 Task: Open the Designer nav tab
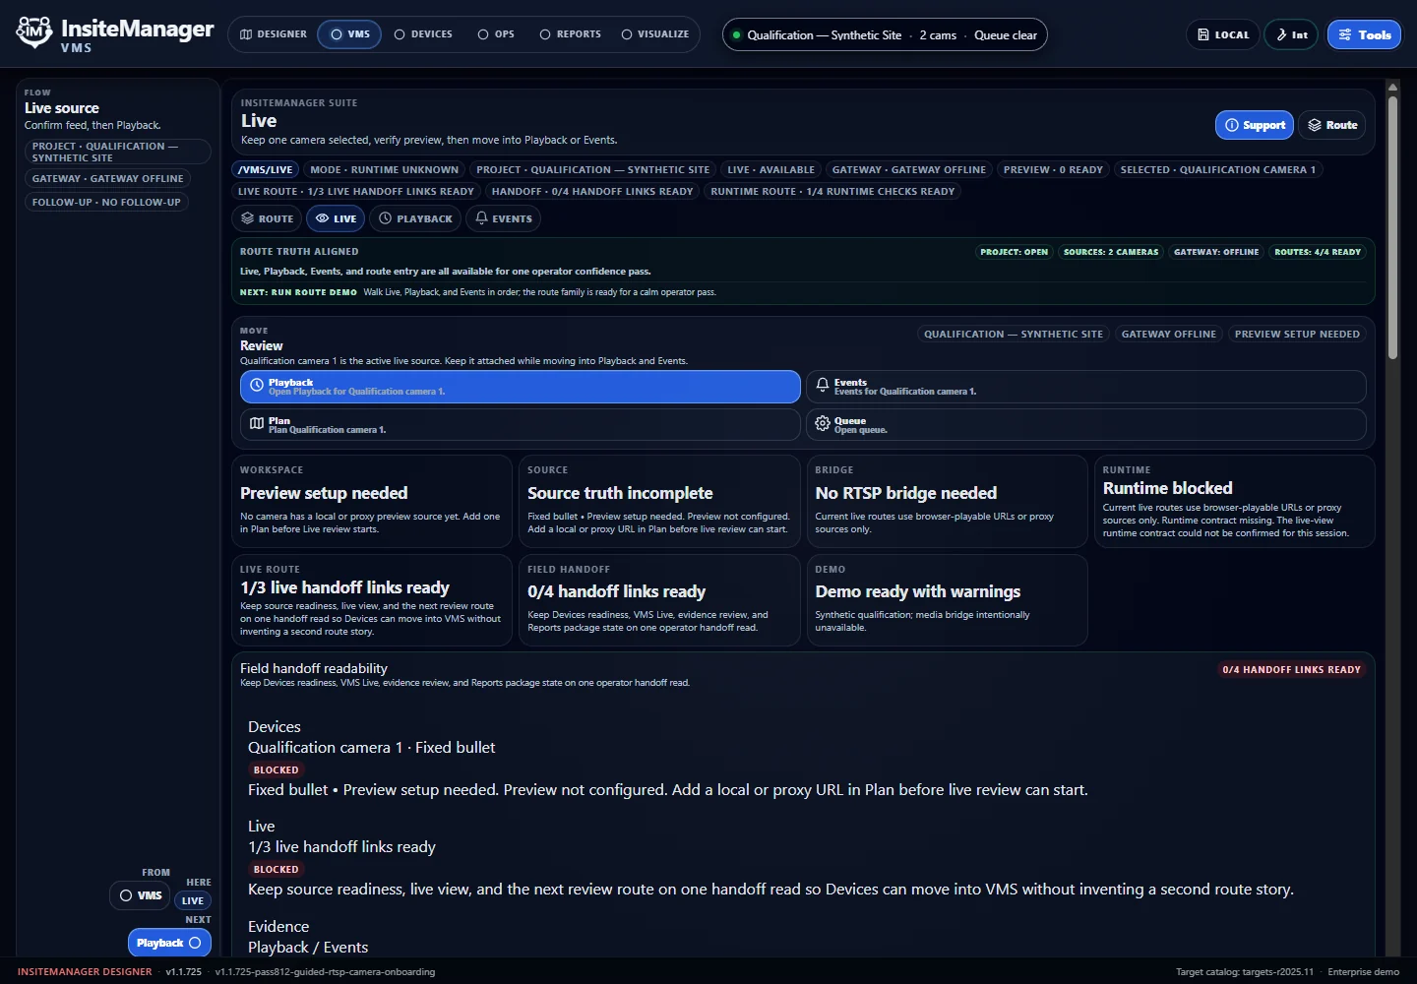[274, 34]
